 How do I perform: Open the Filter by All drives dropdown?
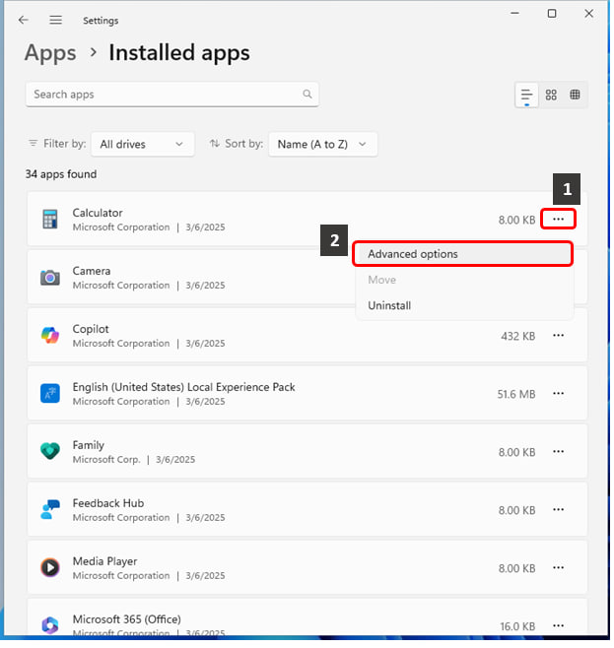(142, 144)
